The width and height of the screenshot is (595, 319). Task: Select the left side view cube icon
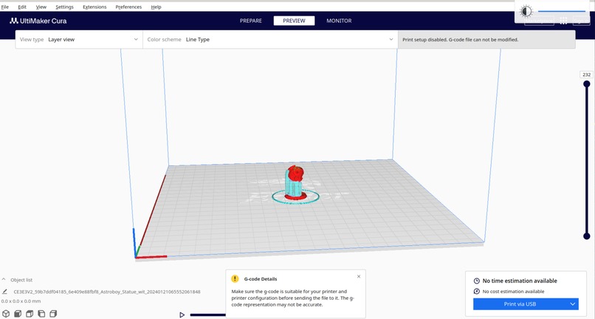(x=41, y=314)
